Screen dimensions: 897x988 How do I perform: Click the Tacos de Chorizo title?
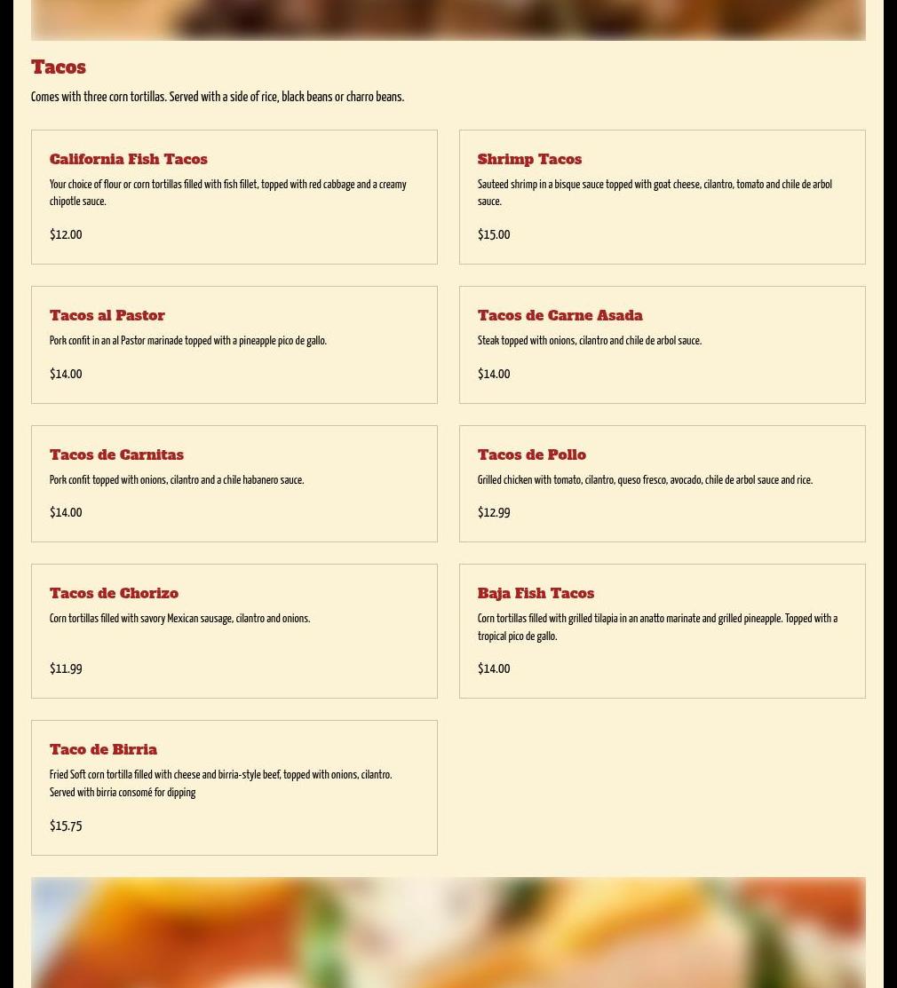point(114,594)
